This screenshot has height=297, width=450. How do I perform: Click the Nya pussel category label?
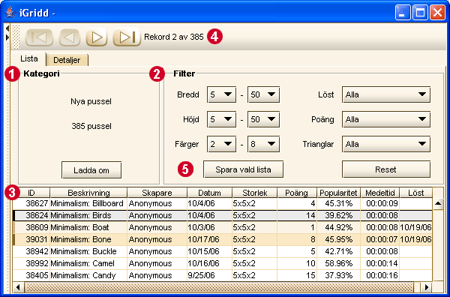(x=91, y=101)
